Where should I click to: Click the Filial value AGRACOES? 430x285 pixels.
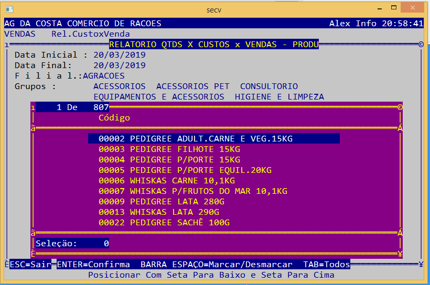coord(104,76)
